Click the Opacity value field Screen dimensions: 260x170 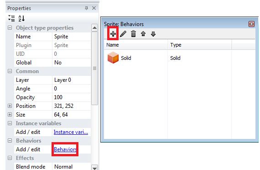point(72,97)
